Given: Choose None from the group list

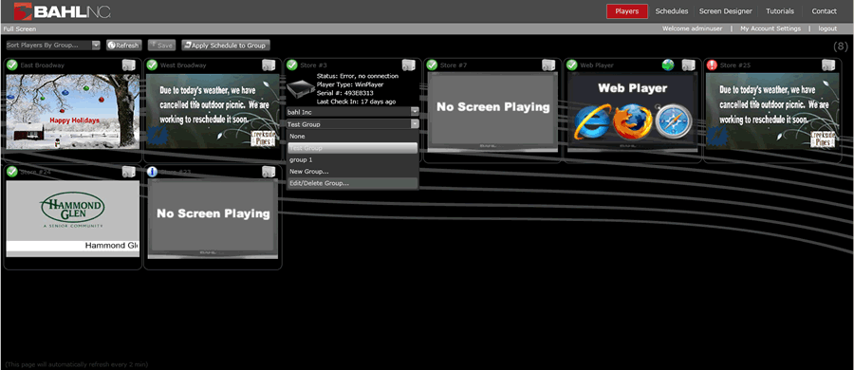Looking at the screenshot, I should pos(352,137).
